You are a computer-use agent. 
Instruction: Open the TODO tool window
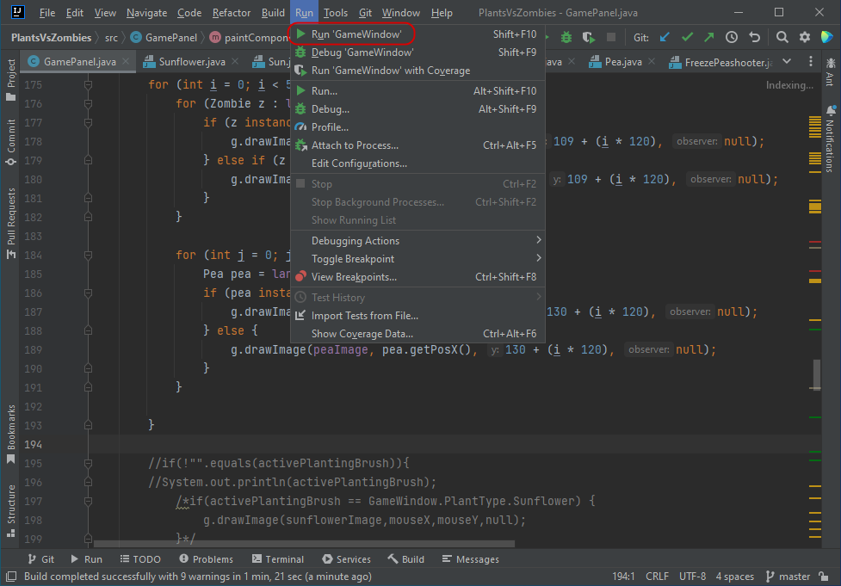140,559
